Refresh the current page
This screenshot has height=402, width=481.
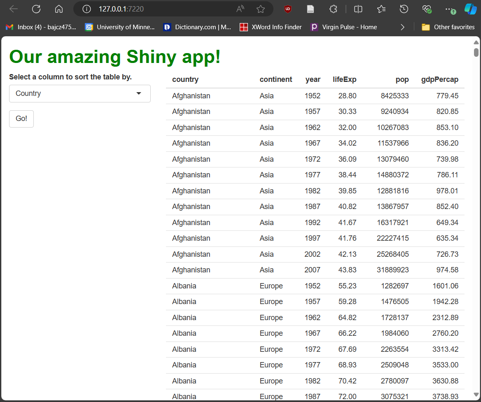point(36,9)
